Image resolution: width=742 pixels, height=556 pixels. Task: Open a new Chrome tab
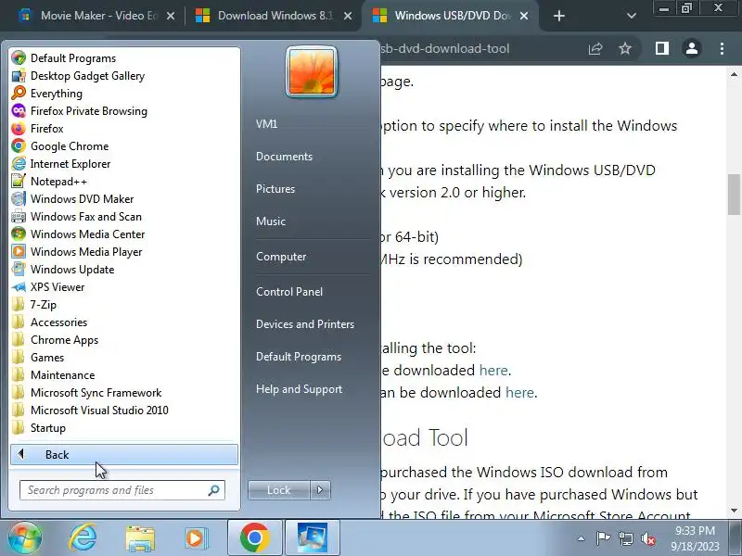coord(559,16)
